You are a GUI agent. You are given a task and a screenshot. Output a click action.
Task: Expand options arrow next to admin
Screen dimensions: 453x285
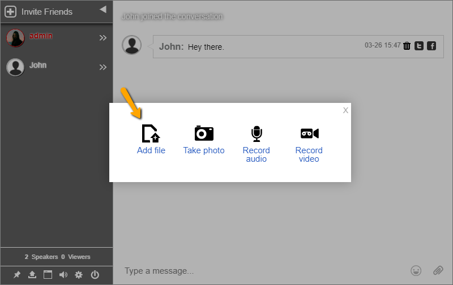[x=103, y=38]
